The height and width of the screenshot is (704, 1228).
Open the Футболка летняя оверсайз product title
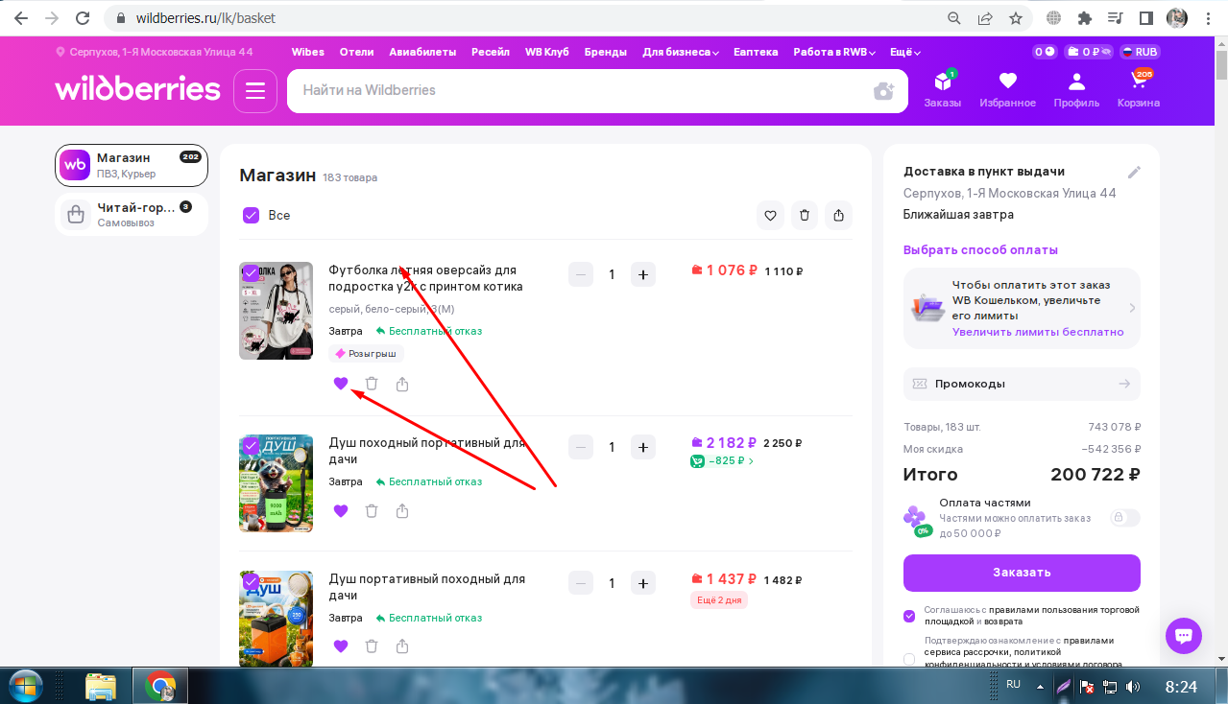point(426,278)
